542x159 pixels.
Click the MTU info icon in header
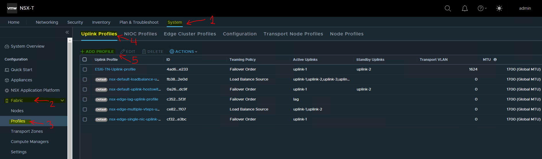tap(495, 60)
